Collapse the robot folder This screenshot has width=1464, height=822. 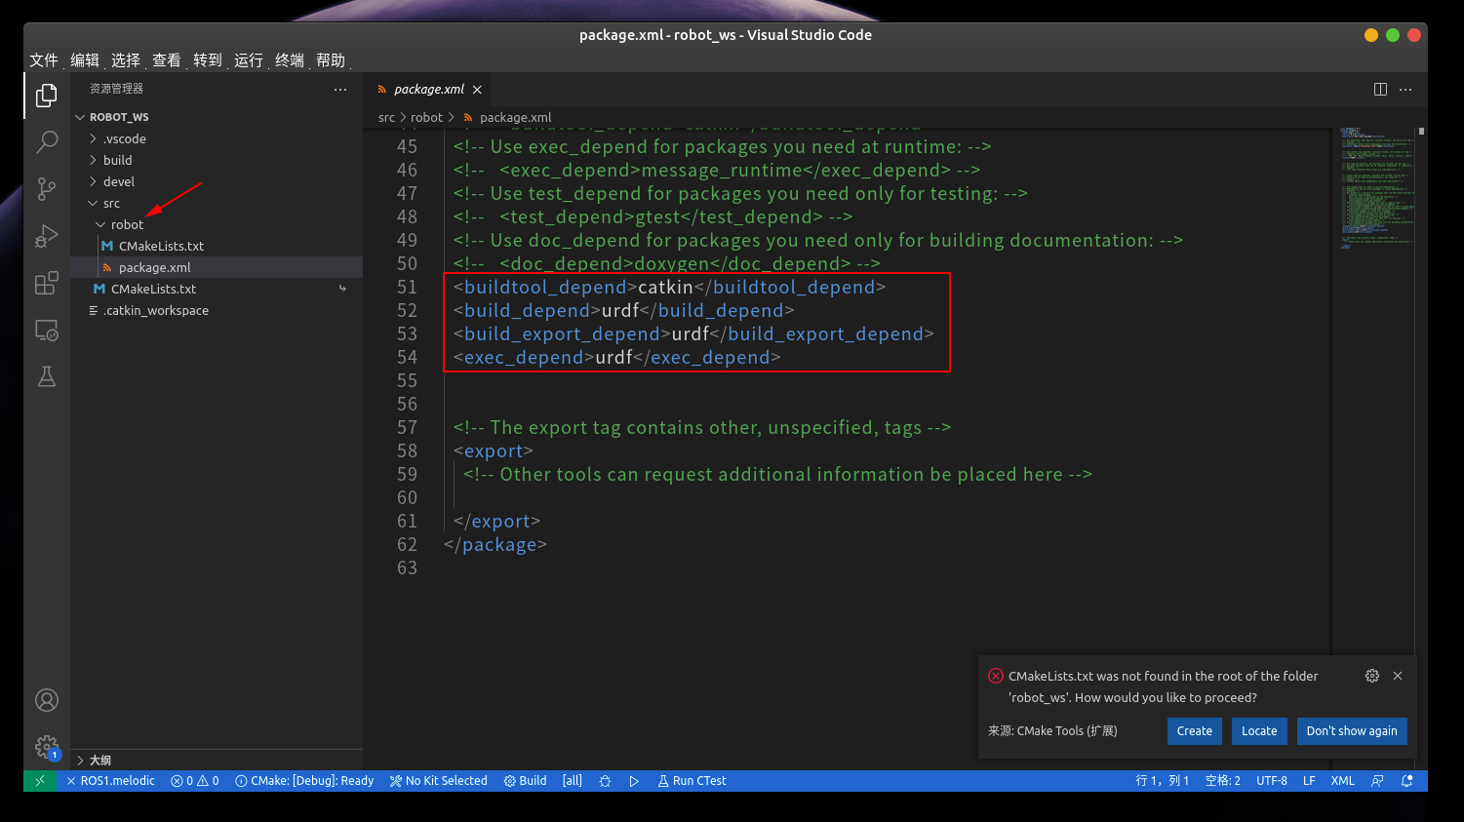pyautogui.click(x=217, y=224)
